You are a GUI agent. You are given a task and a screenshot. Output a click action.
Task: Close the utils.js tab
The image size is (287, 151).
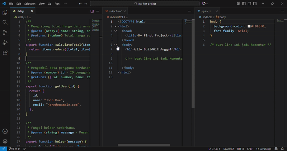click(x=32, y=11)
